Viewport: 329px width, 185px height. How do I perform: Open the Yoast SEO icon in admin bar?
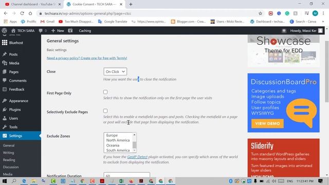(x=70, y=31)
